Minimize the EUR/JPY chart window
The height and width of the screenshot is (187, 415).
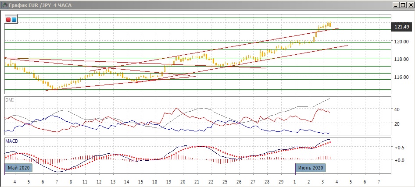click(396, 5)
